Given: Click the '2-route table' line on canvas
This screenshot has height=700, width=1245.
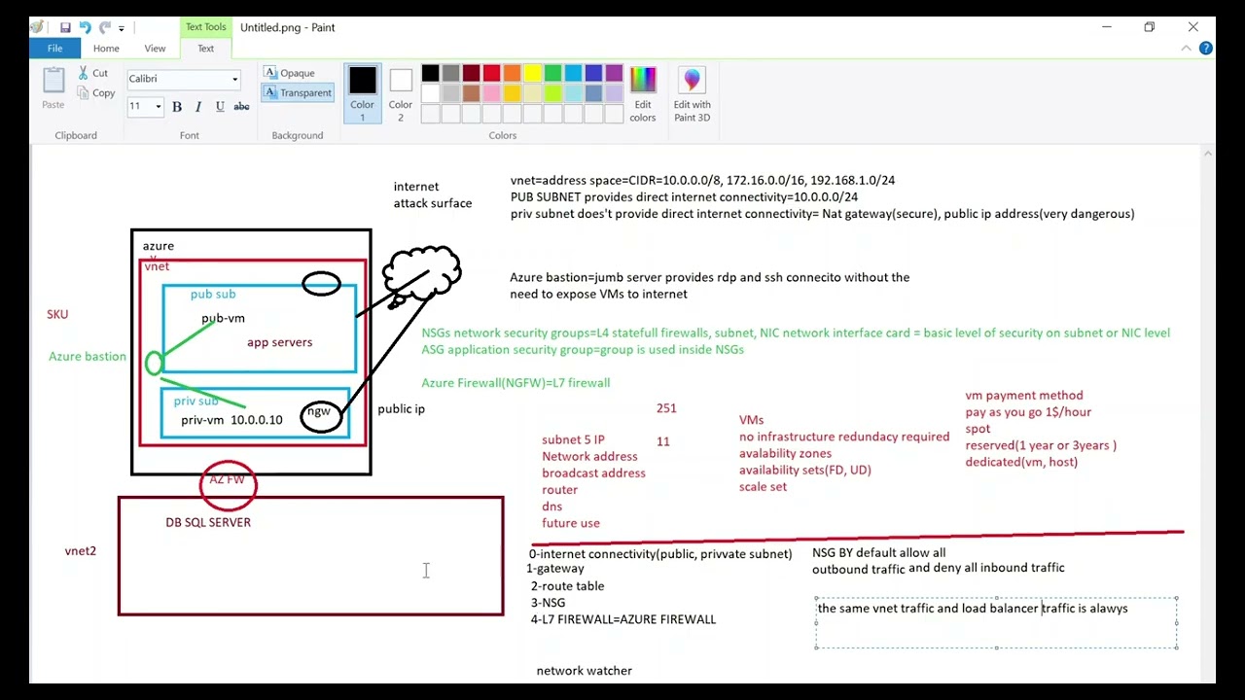Looking at the screenshot, I should pos(567,586).
